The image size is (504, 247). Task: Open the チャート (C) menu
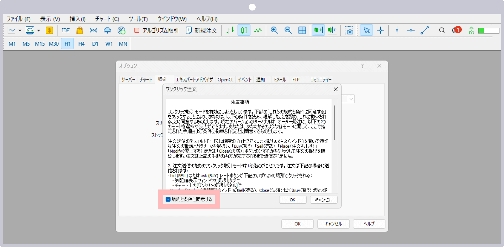click(107, 19)
